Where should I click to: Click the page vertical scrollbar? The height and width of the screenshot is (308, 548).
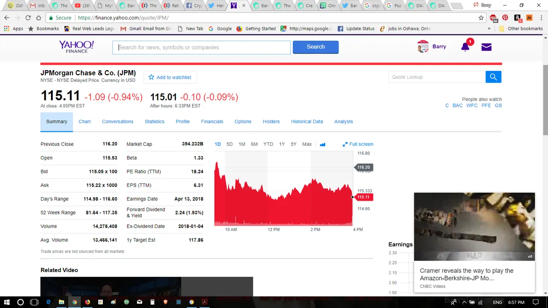click(545, 101)
